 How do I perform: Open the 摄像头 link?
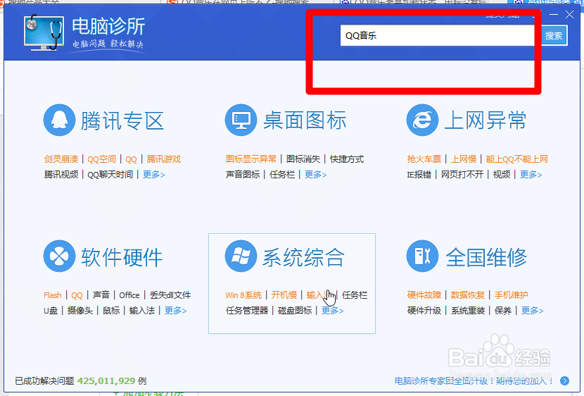click(x=80, y=311)
